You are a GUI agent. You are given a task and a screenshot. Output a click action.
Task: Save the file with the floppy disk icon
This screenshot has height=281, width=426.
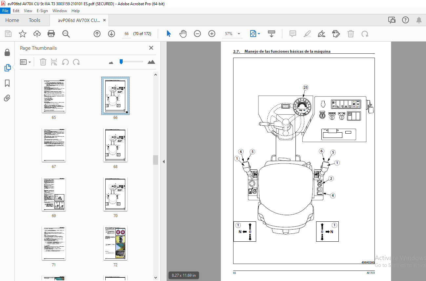tap(8, 34)
